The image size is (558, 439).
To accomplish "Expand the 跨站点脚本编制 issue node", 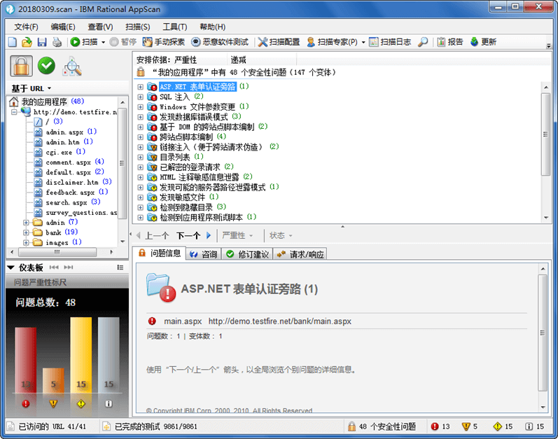I will [141, 137].
